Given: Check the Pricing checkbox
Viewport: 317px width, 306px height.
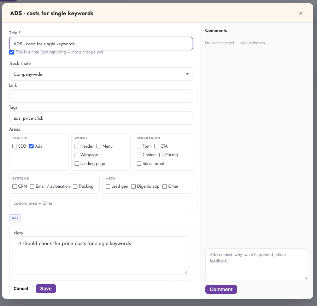Looking at the screenshot, I should [x=162, y=155].
